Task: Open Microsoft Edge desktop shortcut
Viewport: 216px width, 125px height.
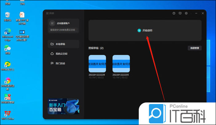Action: [x=8, y=35]
